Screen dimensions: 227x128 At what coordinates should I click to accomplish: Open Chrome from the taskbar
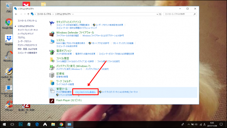(61, 125)
